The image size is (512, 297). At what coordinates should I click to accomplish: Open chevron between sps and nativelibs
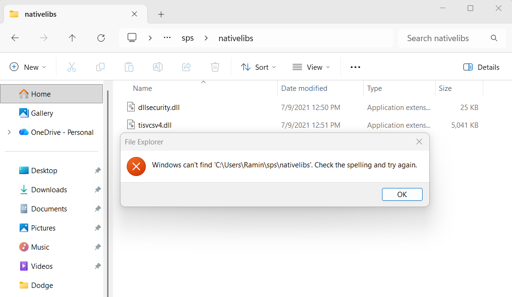(x=206, y=38)
